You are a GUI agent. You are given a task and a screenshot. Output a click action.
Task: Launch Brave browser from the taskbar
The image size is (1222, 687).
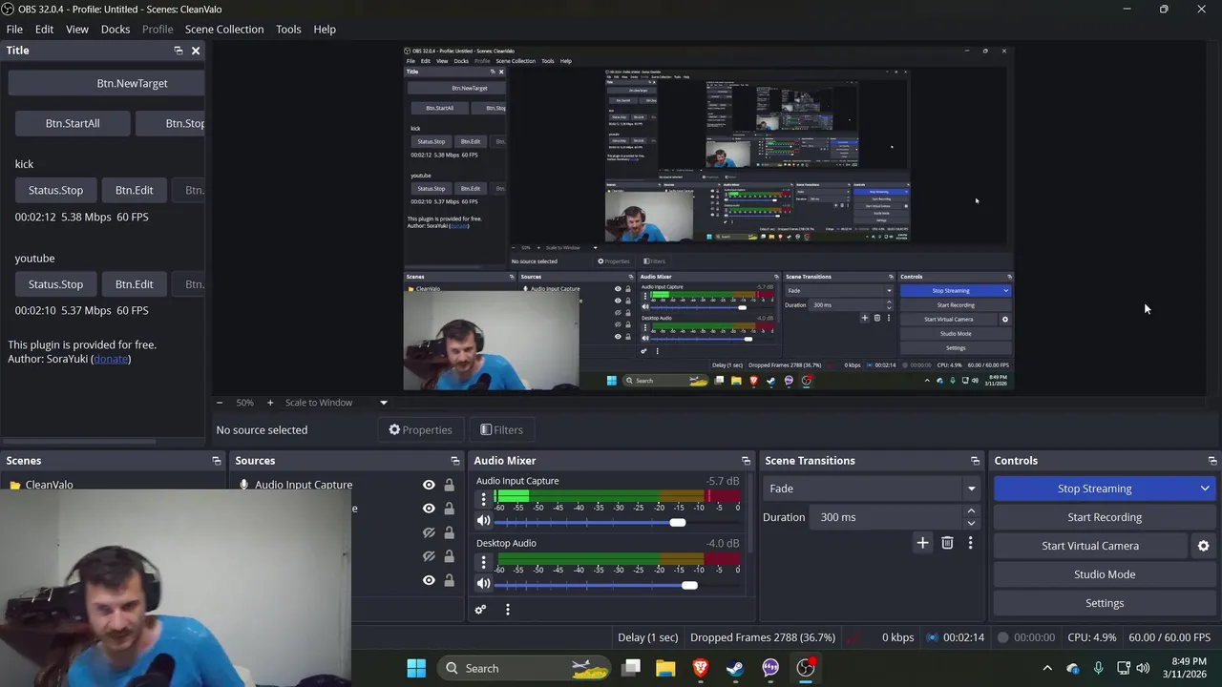[x=701, y=668]
